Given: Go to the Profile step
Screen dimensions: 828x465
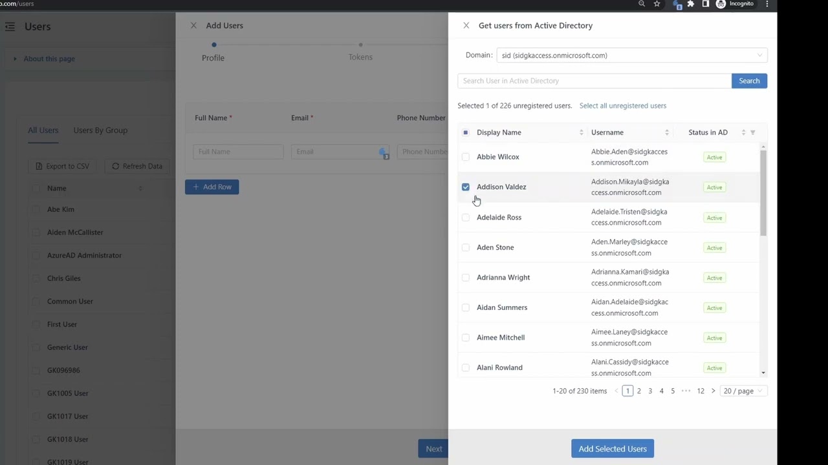Looking at the screenshot, I should coord(213,52).
